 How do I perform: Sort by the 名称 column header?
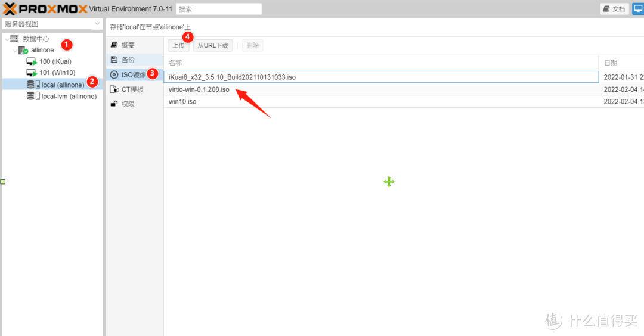coord(381,63)
